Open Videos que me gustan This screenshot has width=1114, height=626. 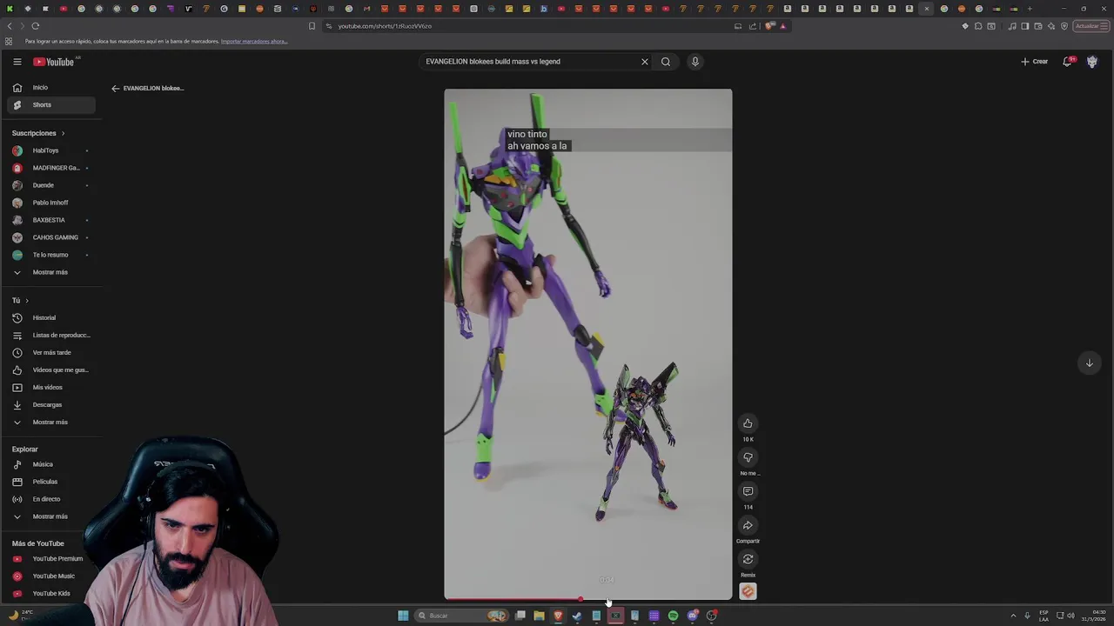50,370
